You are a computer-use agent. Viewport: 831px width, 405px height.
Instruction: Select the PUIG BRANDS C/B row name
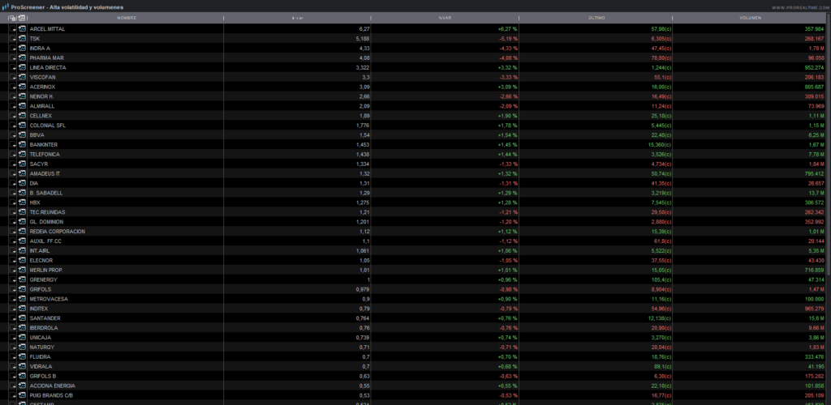pos(51,395)
